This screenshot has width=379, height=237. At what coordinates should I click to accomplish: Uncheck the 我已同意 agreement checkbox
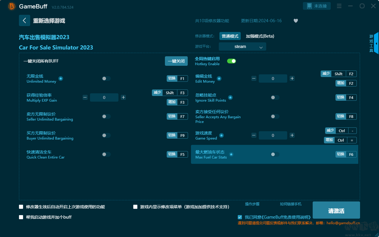240,217
